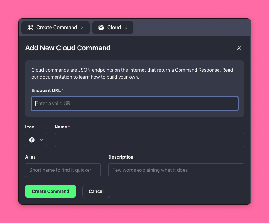Click the Icon label text
269x223 pixels.
point(30,127)
